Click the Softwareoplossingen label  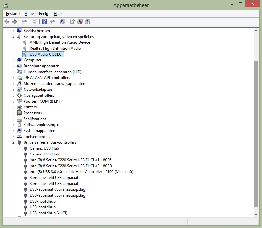(41, 125)
